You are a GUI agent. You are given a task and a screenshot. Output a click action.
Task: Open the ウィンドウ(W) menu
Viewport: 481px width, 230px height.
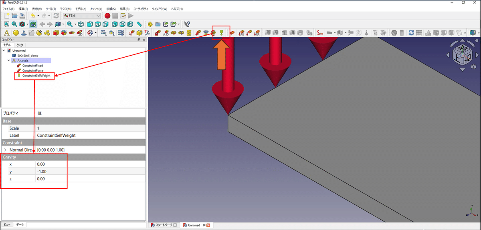point(159,9)
